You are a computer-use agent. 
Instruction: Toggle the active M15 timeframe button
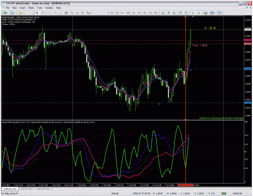(123, 13)
